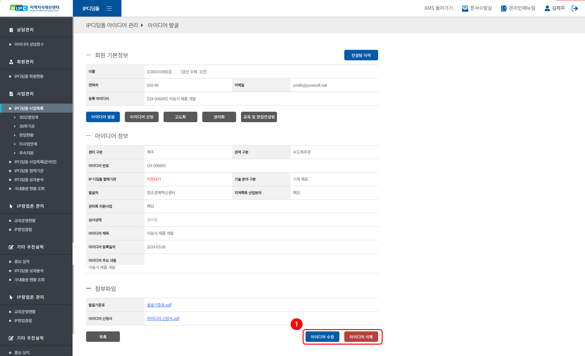Open the 아이디어 신청서.pdf file link
The width and height of the screenshot is (585, 356).
tap(163, 319)
